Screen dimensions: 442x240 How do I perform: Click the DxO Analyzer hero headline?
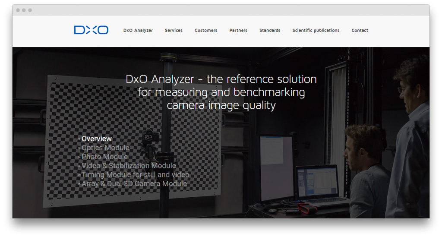pyautogui.click(x=221, y=92)
